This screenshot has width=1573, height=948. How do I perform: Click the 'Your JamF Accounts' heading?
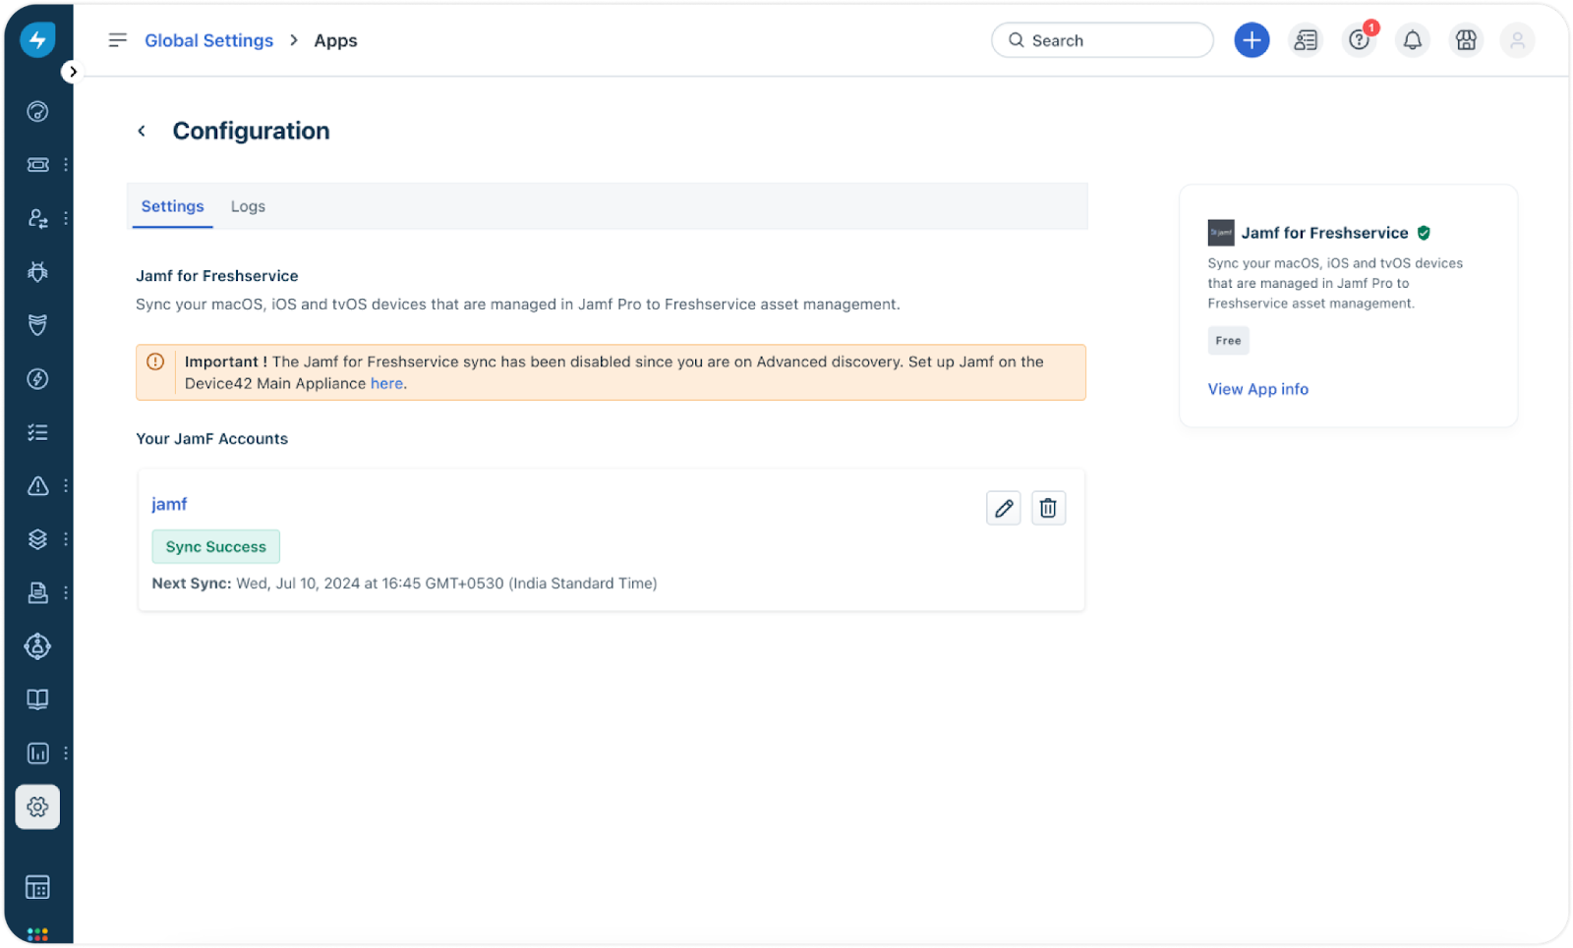(x=211, y=439)
